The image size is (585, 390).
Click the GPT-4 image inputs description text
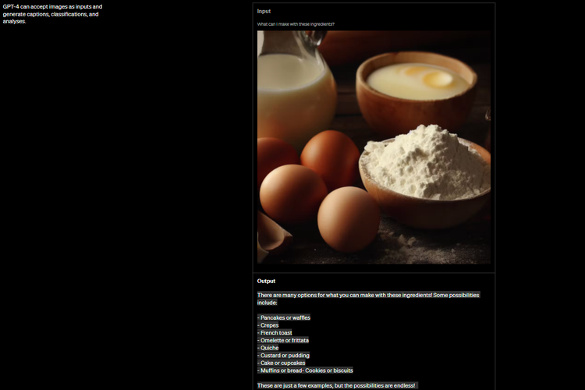(x=52, y=13)
